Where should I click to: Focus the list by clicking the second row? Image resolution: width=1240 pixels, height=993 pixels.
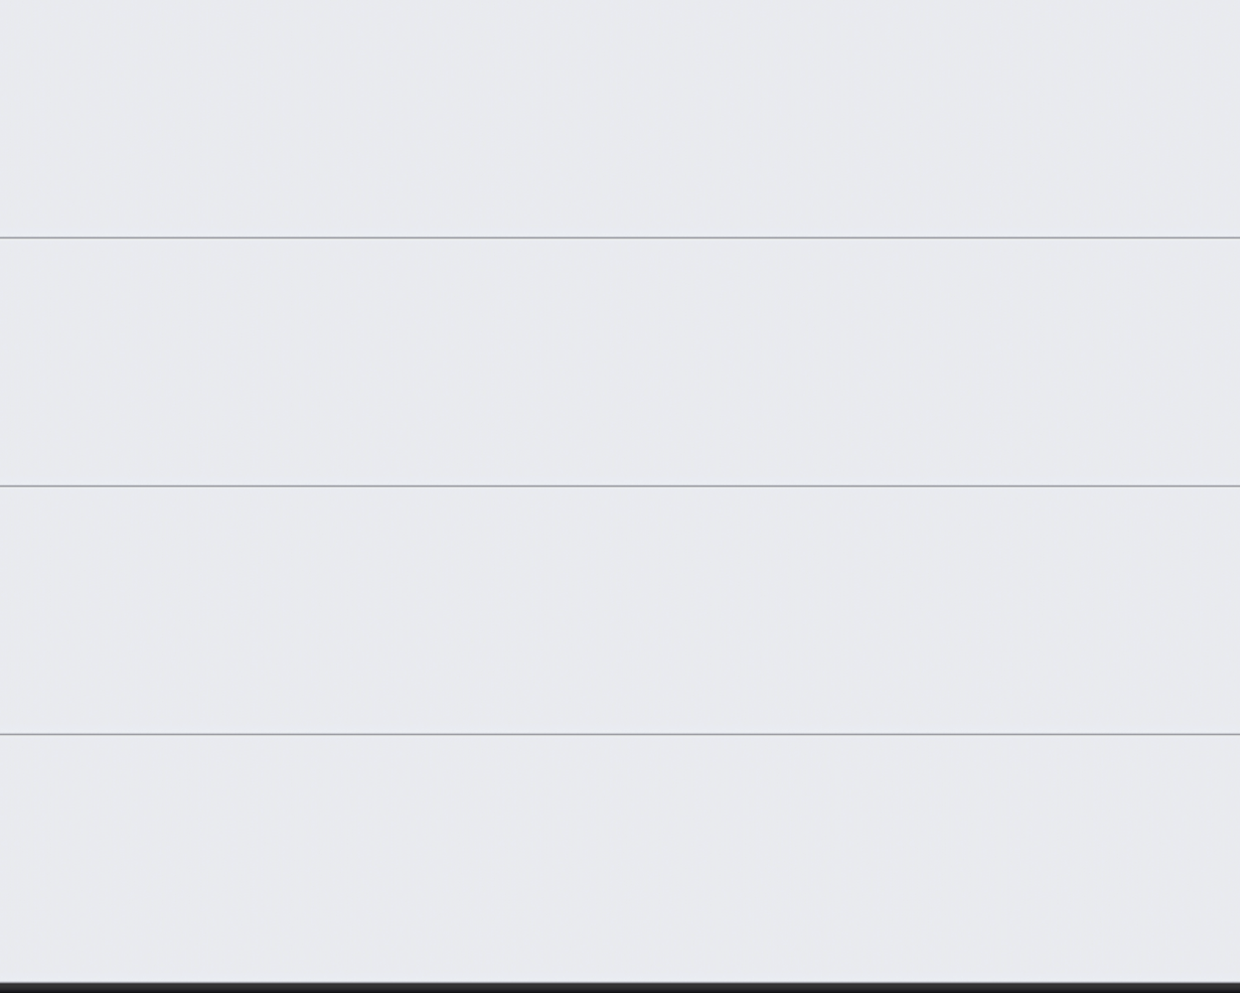(x=620, y=361)
